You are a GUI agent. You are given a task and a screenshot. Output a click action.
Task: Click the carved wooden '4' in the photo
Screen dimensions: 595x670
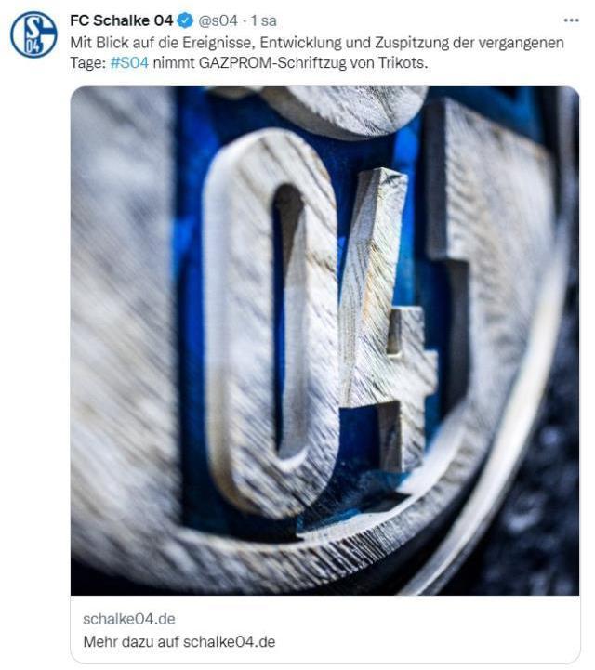(x=387, y=321)
